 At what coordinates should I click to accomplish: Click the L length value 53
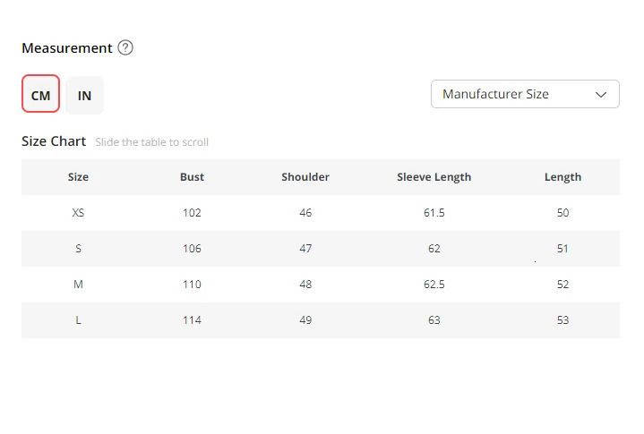pyautogui.click(x=562, y=320)
